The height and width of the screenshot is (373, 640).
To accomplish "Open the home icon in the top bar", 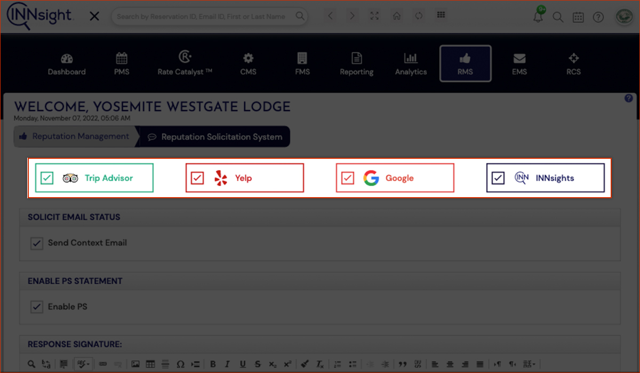I will point(397,16).
